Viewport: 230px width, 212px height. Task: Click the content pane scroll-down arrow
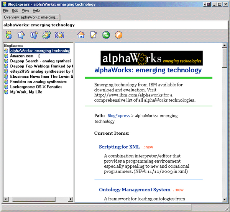pos(225,199)
